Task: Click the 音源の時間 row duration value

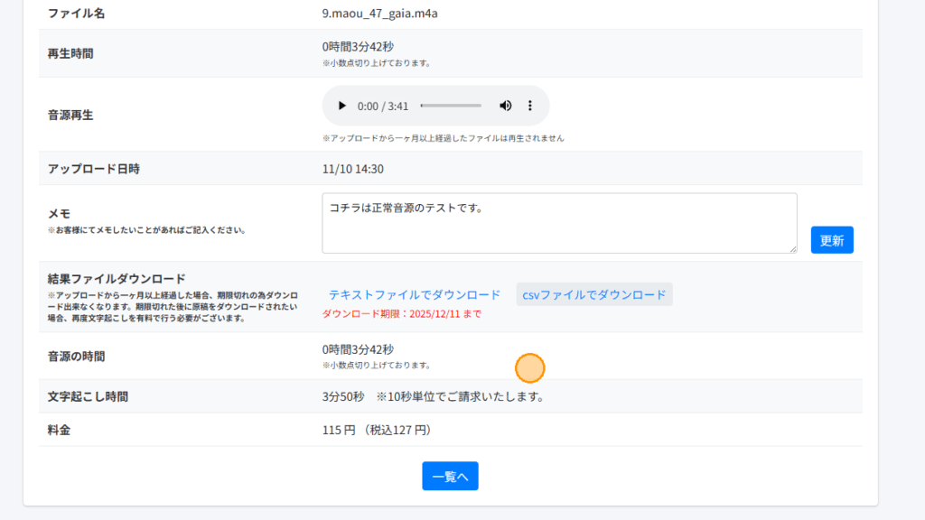Action: pos(358,349)
